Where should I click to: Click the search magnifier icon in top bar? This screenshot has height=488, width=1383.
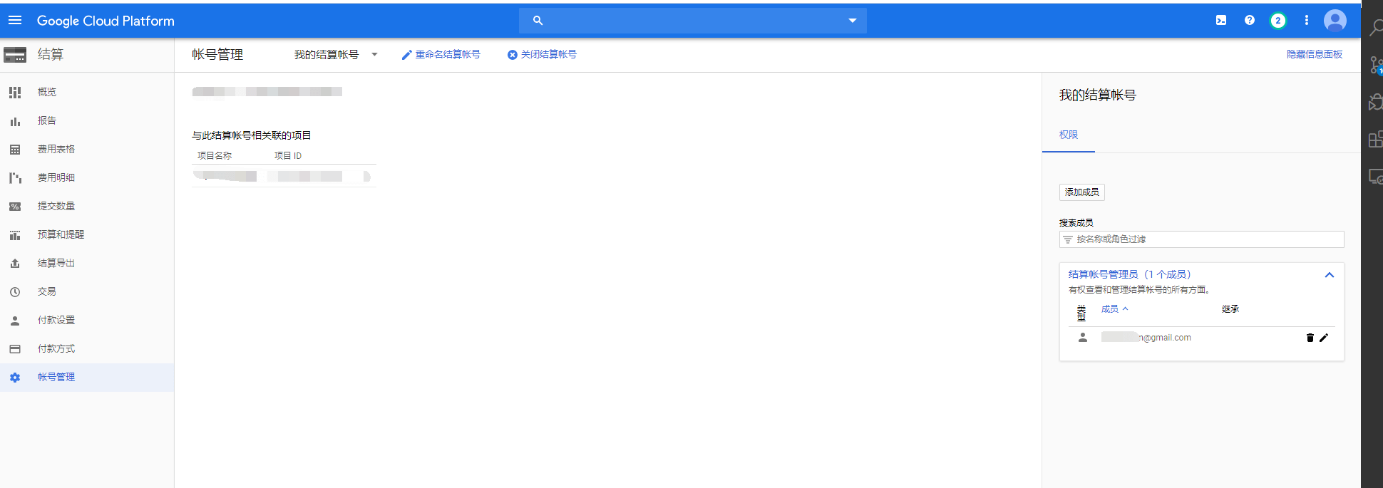(x=538, y=21)
